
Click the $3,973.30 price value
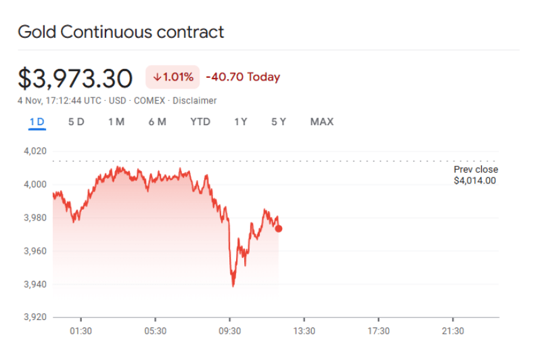point(75,78)
